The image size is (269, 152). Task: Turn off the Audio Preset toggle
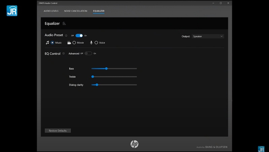click(79, 35)
